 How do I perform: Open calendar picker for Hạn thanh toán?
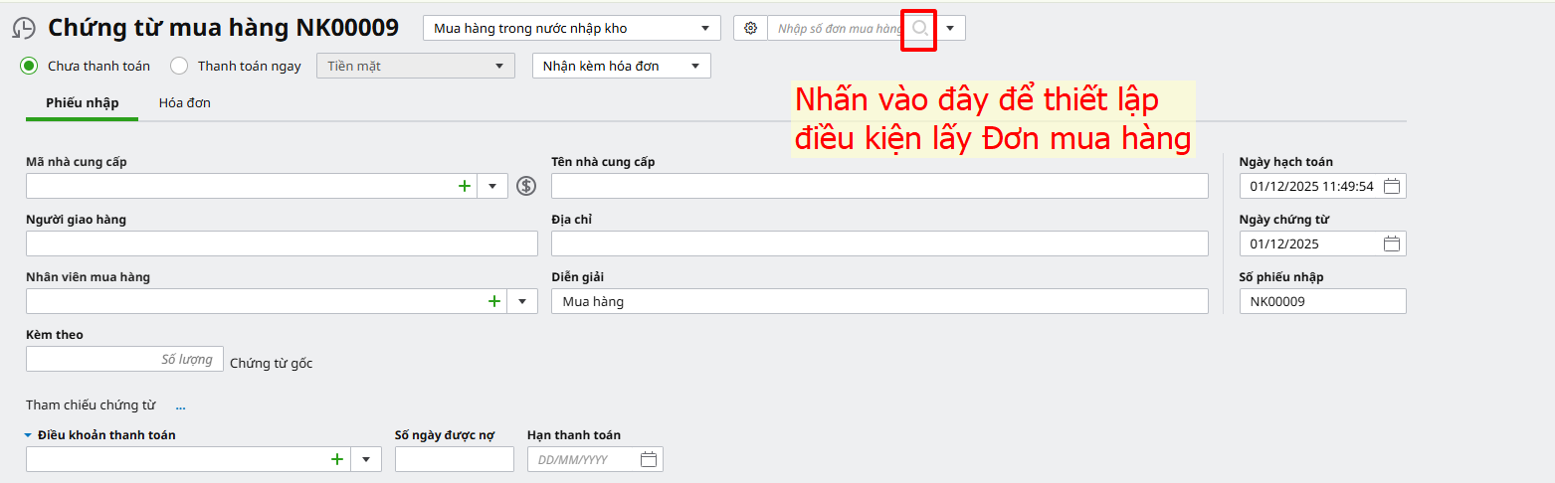click(649, 459)
